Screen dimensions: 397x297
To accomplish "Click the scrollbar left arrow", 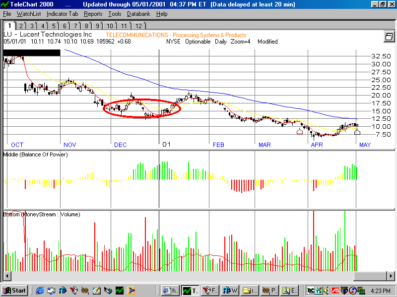I will 6,276.
